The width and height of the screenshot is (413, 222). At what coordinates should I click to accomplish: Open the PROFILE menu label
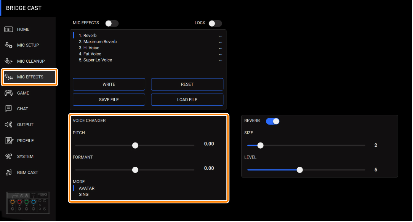click(25, 141)
